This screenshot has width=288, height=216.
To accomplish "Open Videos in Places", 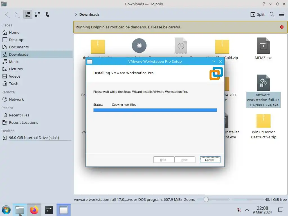I will coord(36,76).
